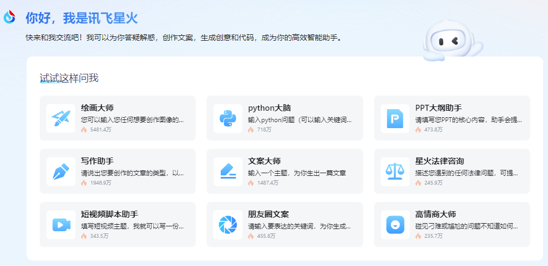Select the 写作助手 card title
The width and height of the screenshot is (548, 266).
click(x=97, y=161)
